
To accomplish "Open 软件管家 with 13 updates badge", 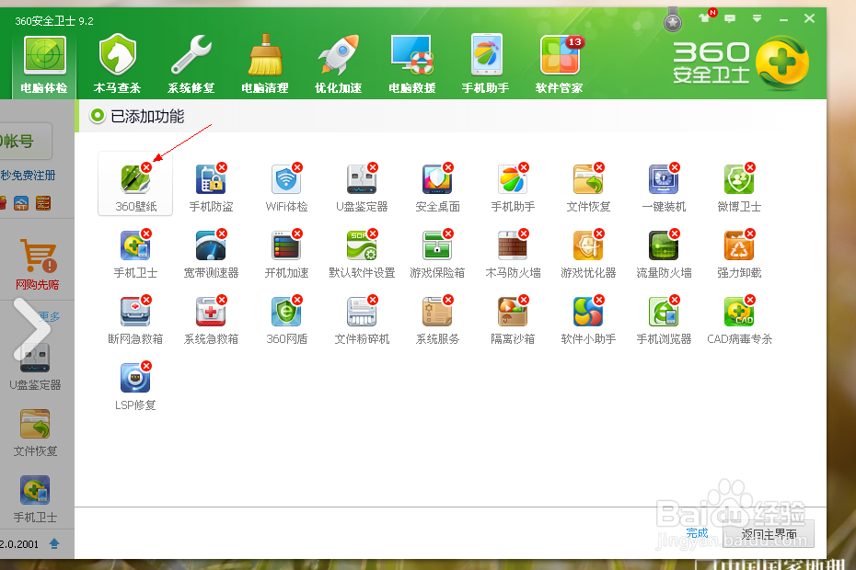I will [x=560, y=62].
